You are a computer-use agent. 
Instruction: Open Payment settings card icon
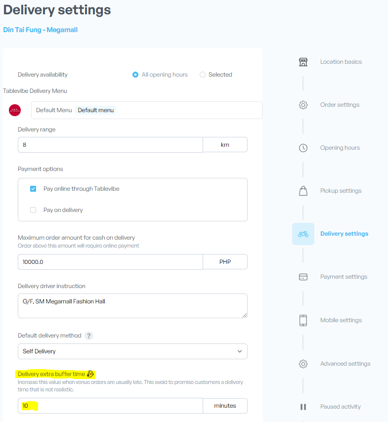click(x=303, y=277)
